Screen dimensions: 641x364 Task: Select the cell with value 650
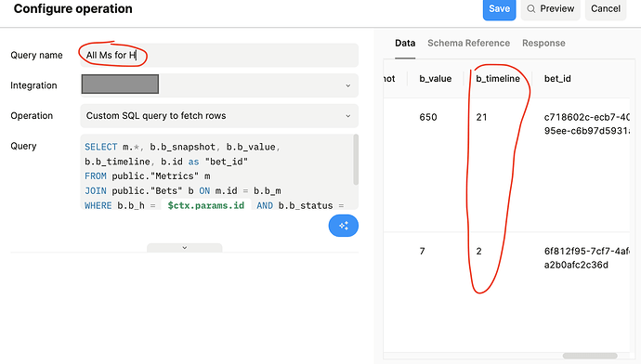pyautogui.click(x=428, y=117)
